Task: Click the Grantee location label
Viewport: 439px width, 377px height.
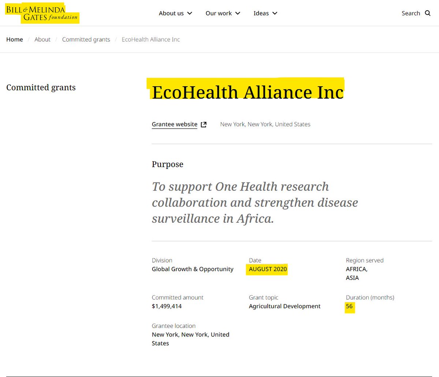Action: (x=174, y=326)
